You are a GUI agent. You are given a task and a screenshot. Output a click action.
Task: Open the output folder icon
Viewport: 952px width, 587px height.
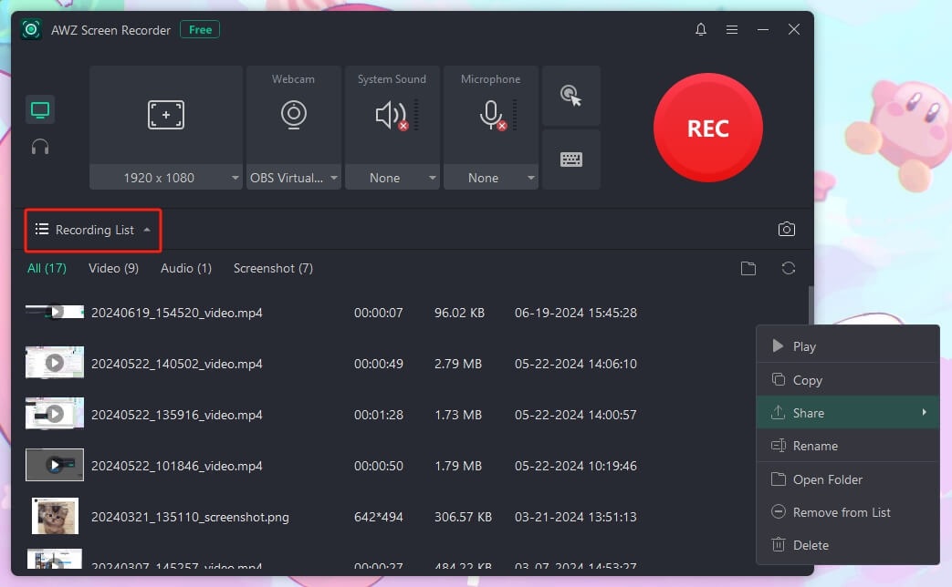tap(748, 268)
